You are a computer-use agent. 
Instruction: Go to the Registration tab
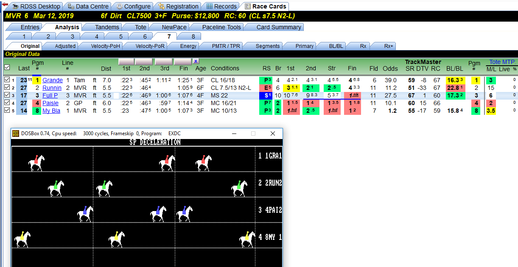pos(178,6)
